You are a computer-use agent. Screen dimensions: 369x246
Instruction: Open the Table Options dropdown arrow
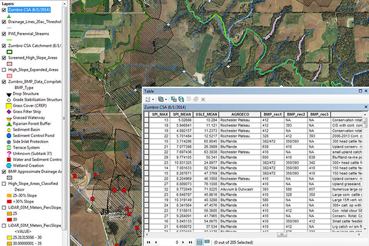153,99
